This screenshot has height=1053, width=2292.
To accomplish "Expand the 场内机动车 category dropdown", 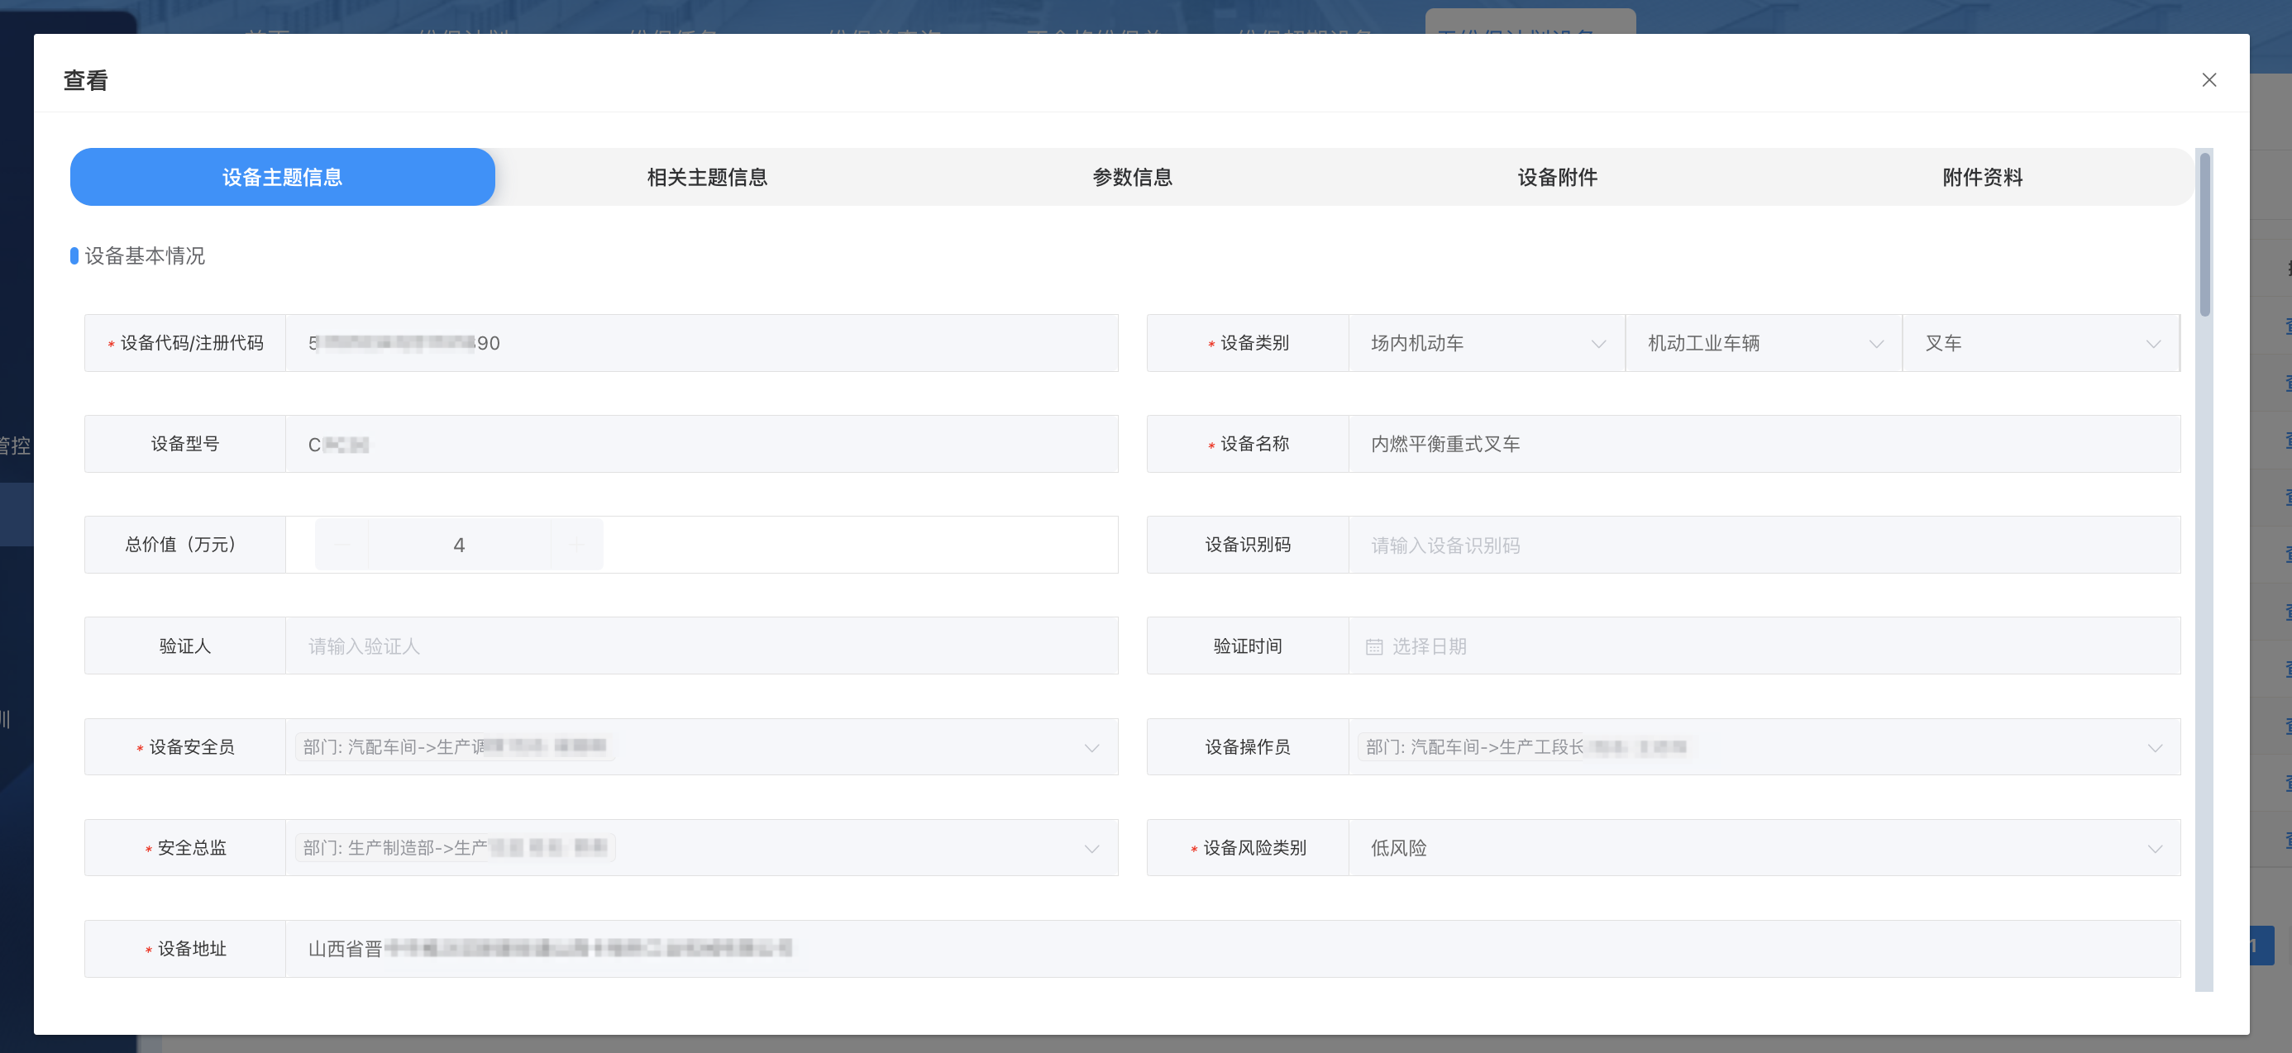I will click(x=1597, y=343).
